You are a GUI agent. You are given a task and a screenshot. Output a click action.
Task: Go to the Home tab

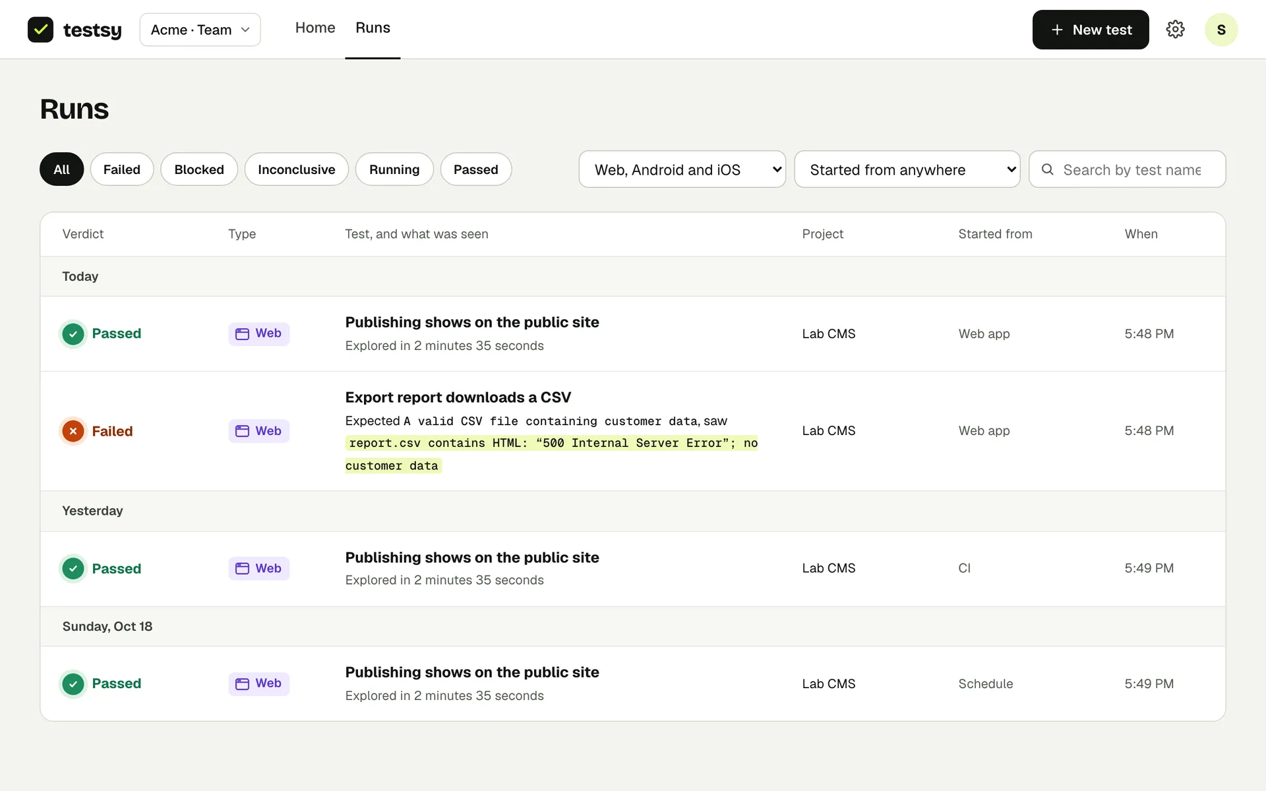coord(315,28)
